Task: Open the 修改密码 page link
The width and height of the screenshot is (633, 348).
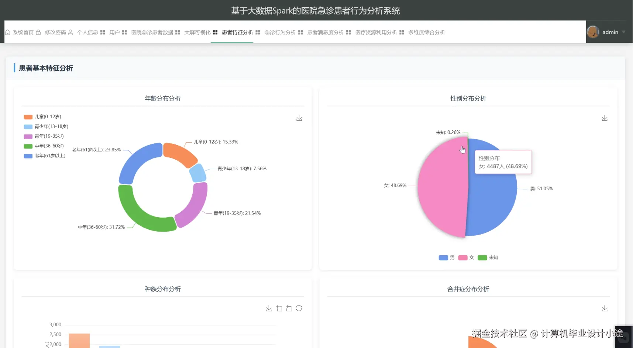Action: coord(55,32)
